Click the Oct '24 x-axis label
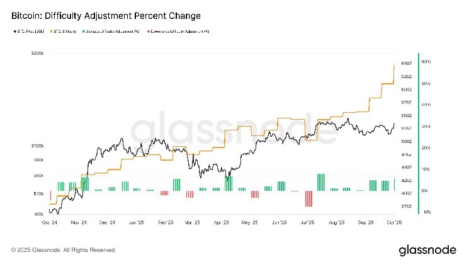Image resolution: width=469 pixels, height=264 pixels. pos(50,222)
